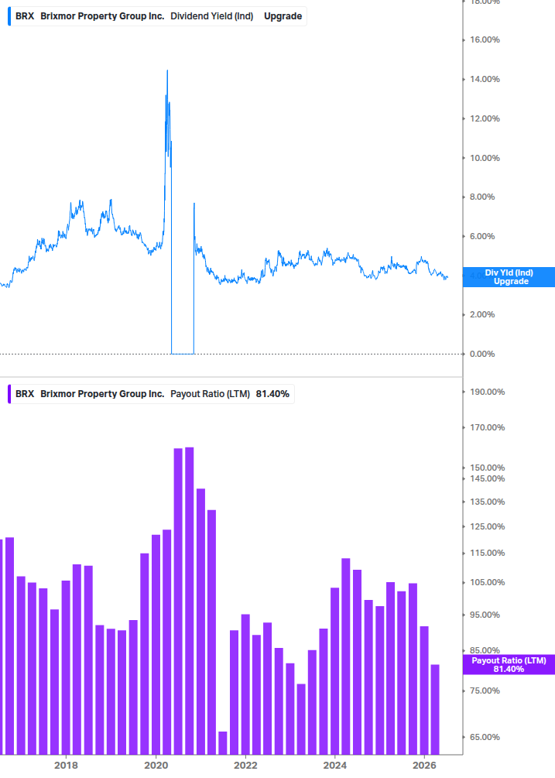
Task: Click the 16.00% tick on yield axis
Action: point(485,39)
